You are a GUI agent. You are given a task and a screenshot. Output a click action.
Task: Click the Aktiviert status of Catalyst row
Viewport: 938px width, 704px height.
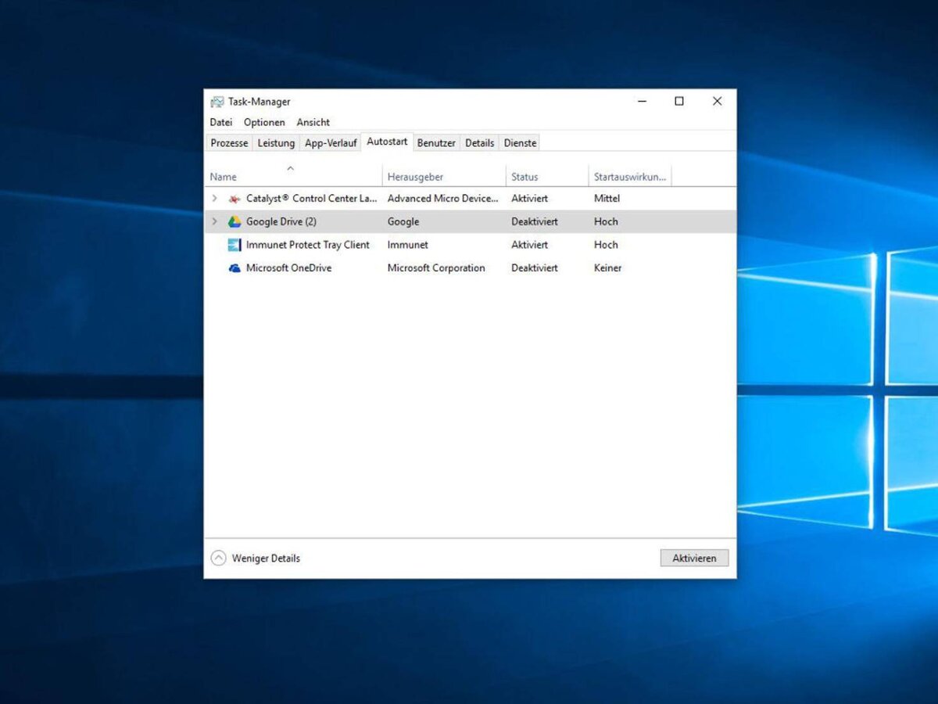[530, 199]
